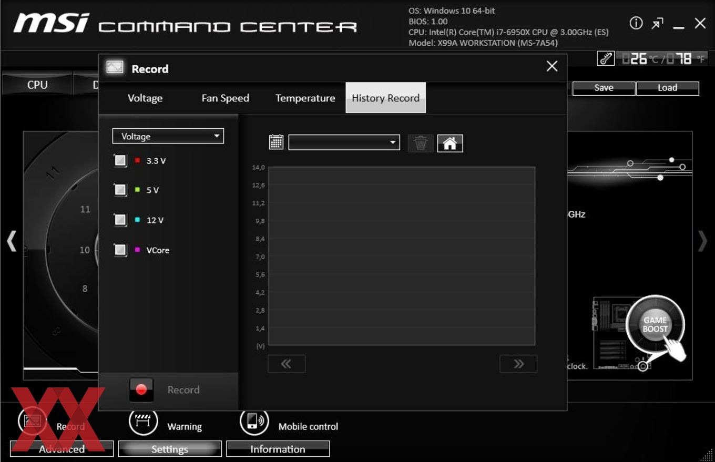Click the info icon in title bar
Image resolution: width=715 pixels, height=462 pixels.
pos(636,23)
